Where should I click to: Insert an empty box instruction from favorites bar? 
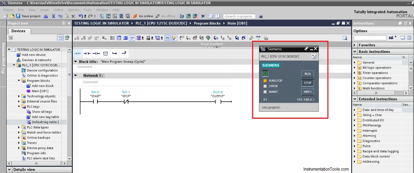pyautogui.click(x=105, y=53)
